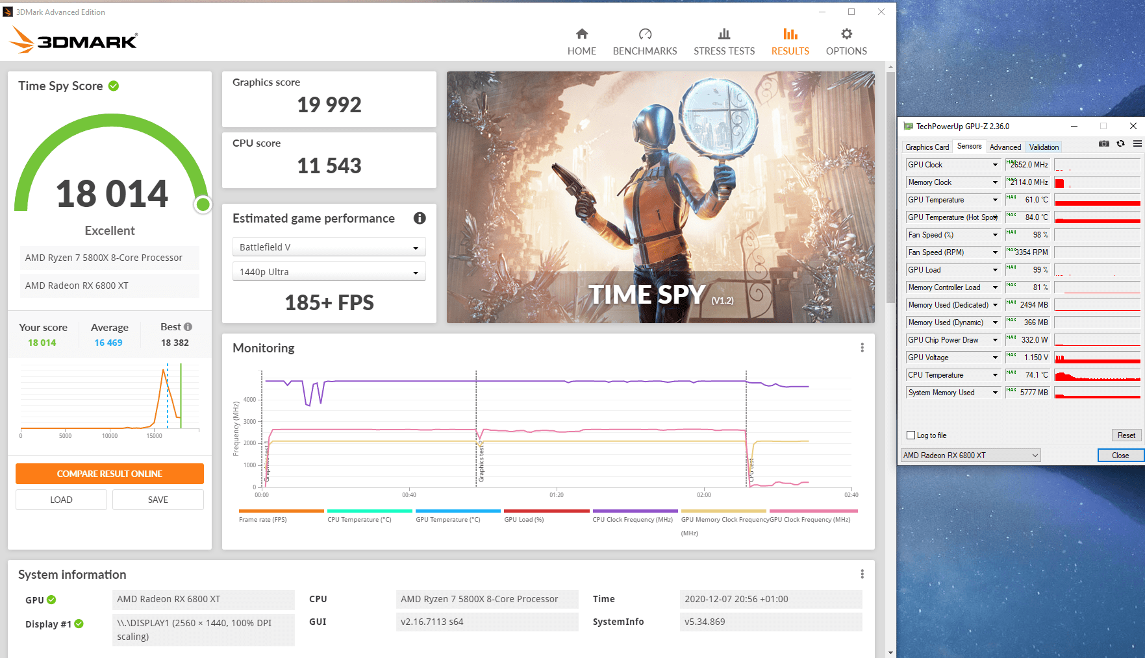This screenshot has width=1145, height=658.
Task: Click the score distribution chart
Action: (110, 398)
